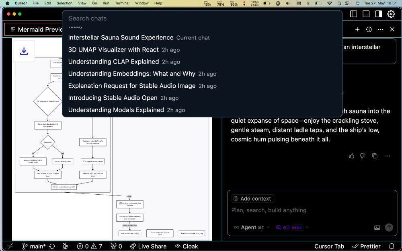Open the Terminal menu

(122, 3)
